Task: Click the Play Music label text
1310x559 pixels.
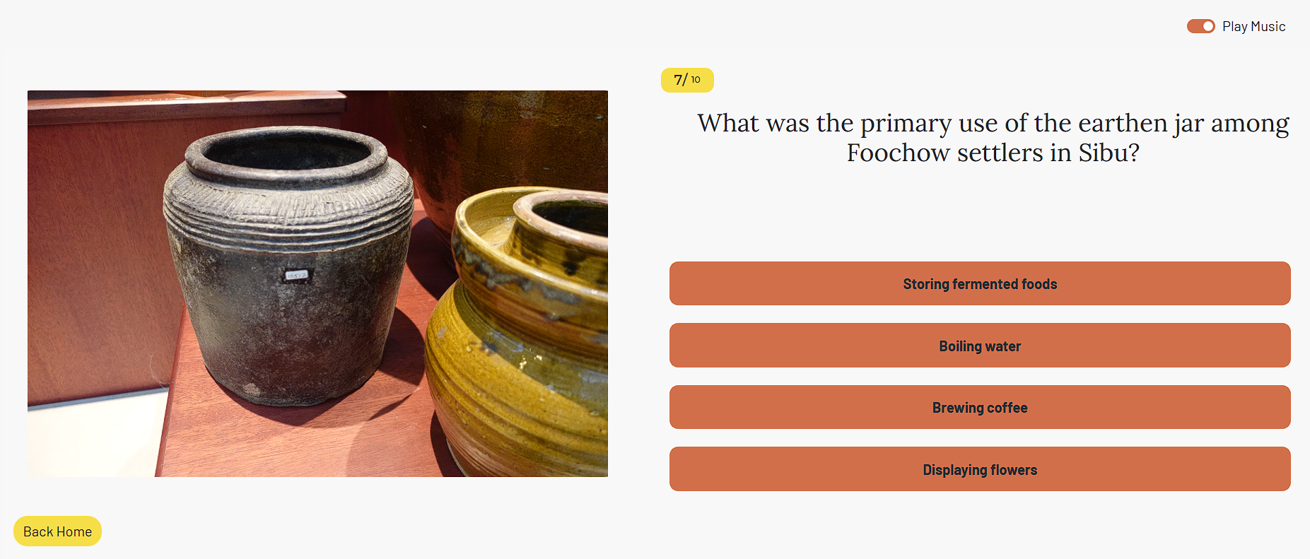Action: [1253, 26]
